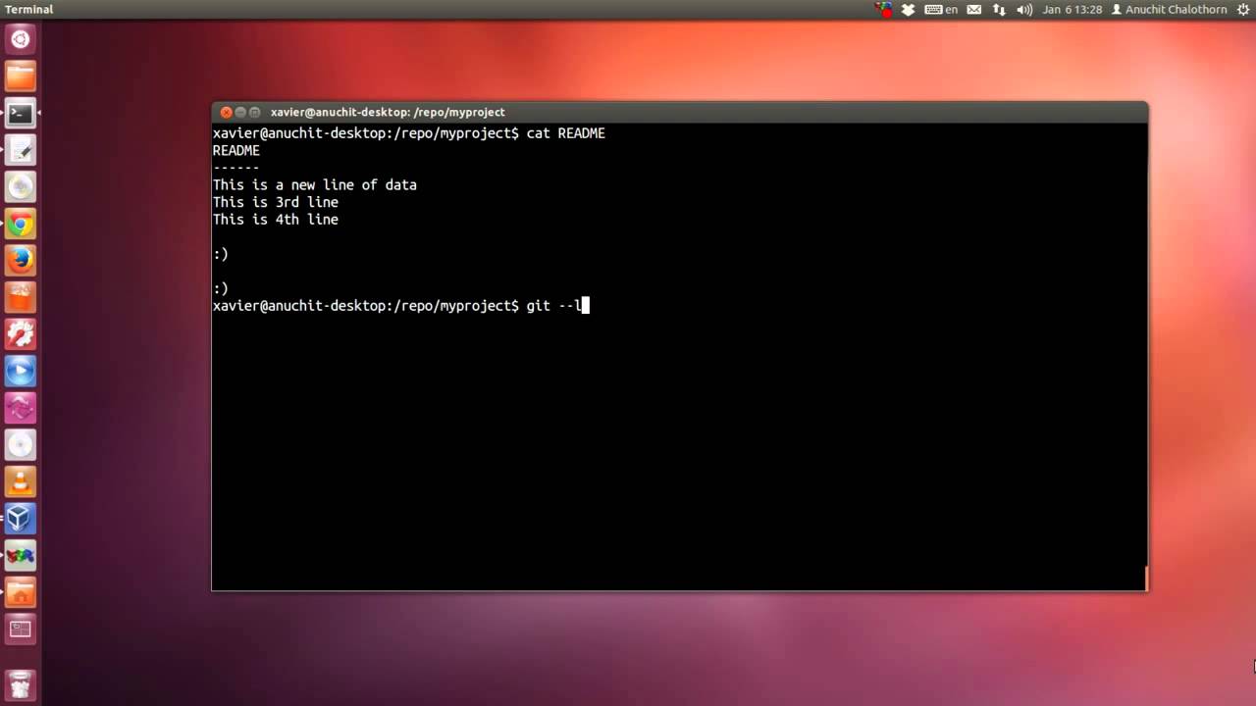Image resolution: width=1256 pixels, height=706 pixels.
Task: Click the 'This is 4th line' text
Action: click(x=276, y=220)
